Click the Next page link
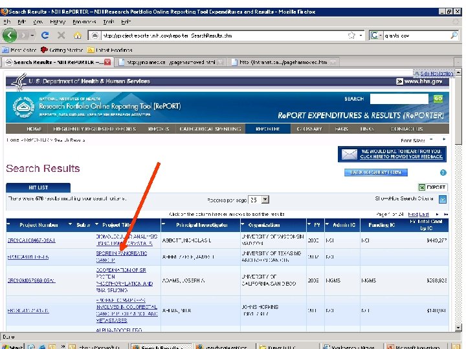466x349 pixels. pyautogui.click(x=412, y=214)
